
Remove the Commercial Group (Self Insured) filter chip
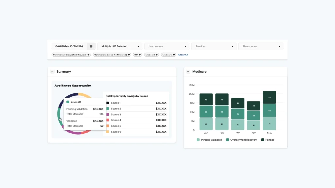(x=129, y=55)
